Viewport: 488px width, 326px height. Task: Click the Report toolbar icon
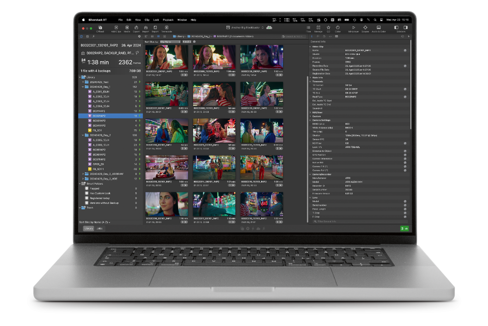pyautogui.click(x=155, y=29)
